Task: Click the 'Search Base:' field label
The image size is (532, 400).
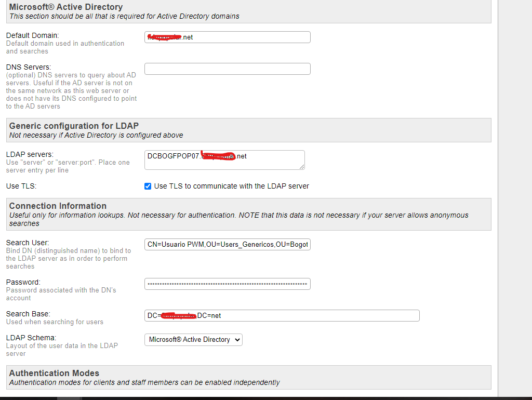Action: pyautogui.click(x=28, y=314)
